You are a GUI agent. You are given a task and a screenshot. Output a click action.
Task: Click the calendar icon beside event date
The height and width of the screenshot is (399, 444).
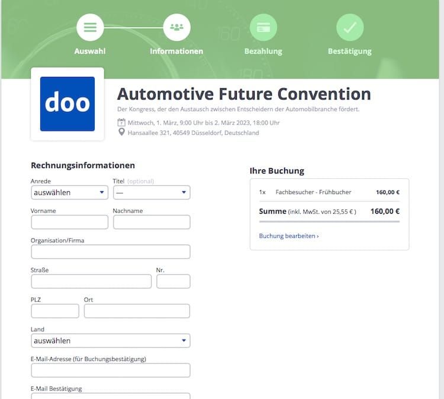click(x=121, y=123)
